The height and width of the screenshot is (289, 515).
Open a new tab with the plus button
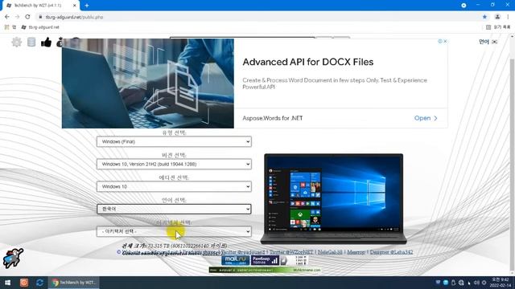tap(87, 6)
